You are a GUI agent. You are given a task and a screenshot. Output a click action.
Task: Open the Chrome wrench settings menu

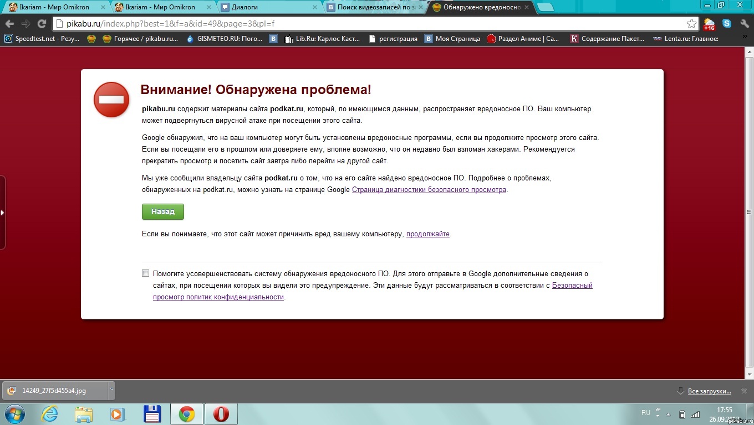(x=743, y=24)
